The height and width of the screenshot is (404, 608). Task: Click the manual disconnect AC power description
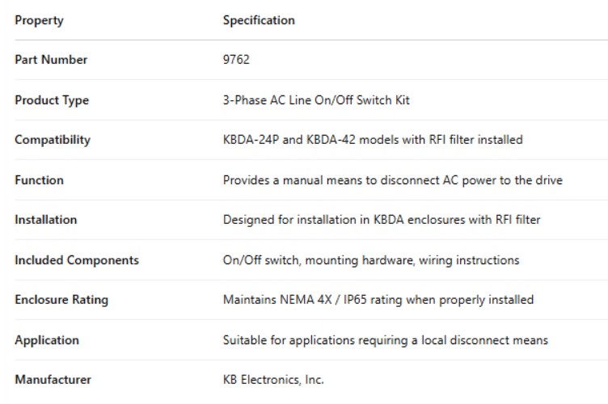(x=392, y=180)
